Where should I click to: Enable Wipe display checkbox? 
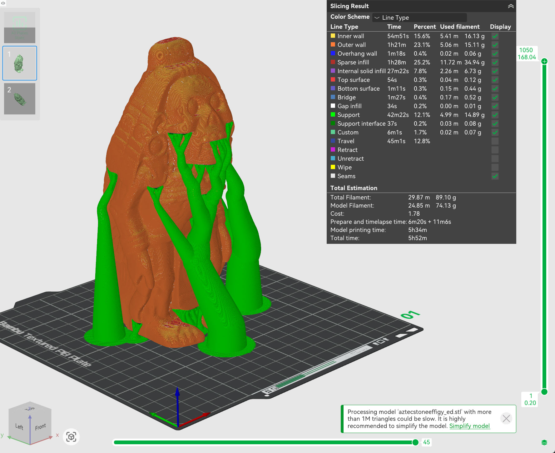click(495, 168)
